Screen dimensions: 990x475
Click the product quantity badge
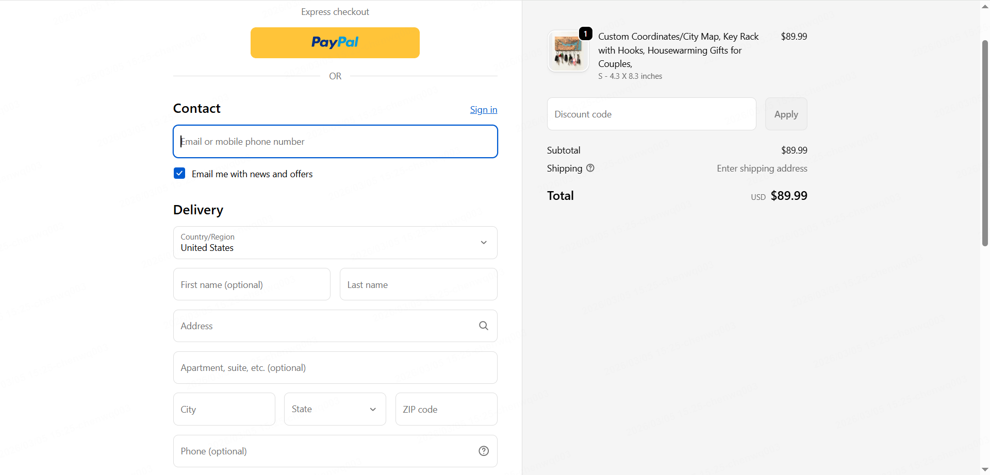[585, 33]
